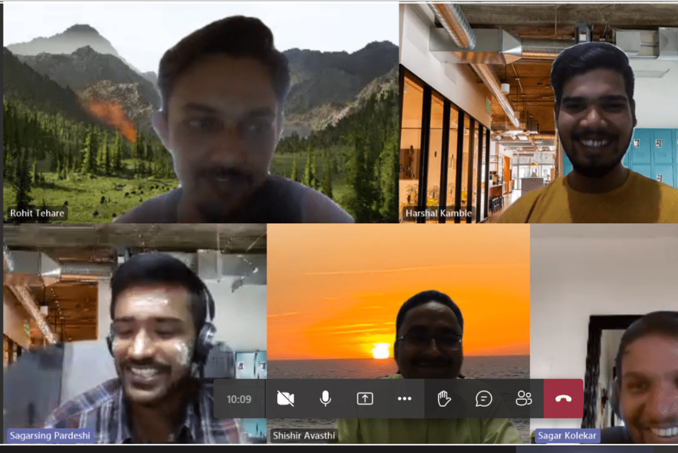
Task: Open the more actions menu
Action: pos(404,398)
